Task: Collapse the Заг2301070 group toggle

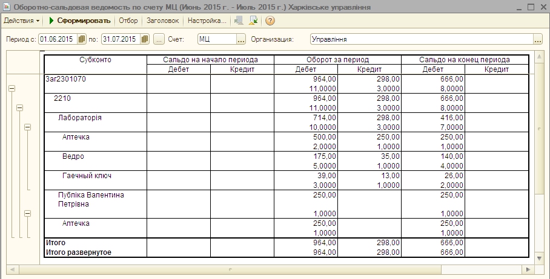Action: point(12,89)
